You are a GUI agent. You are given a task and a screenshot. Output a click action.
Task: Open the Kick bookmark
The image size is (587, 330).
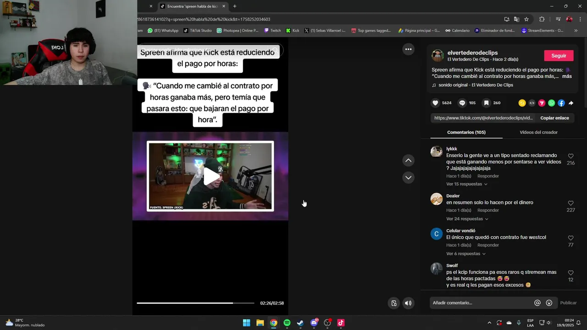coord(293,31)
